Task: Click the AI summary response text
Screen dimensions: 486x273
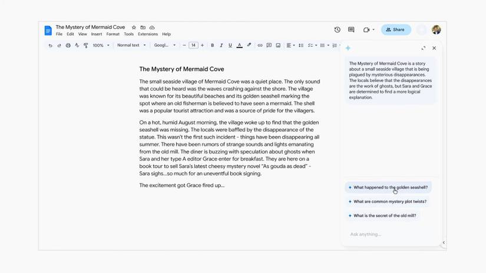Action: pyautogui.click(x=391, y=81)
